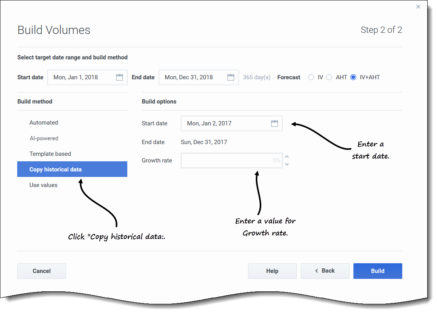Increase Growth rate with up arrow
Viewport: 437px width, 314px height.
[x=287, y=157]
